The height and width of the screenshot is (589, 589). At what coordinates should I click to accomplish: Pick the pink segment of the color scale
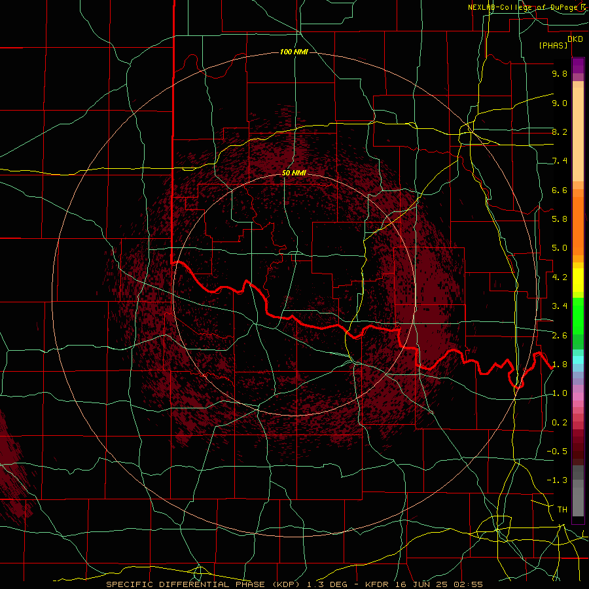pos(578,397)
